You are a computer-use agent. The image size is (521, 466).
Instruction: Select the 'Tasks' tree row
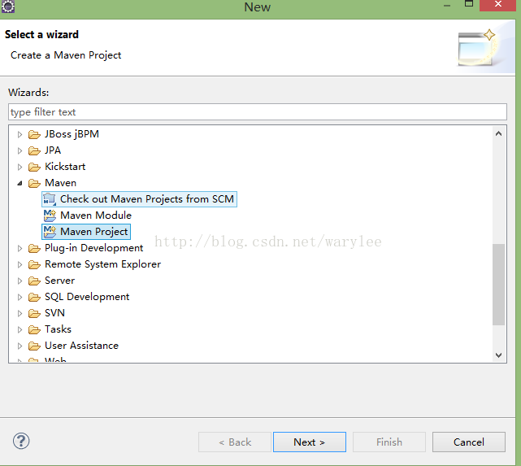click(59, 329)
